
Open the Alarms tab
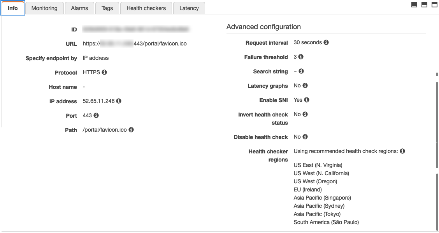tap(79, 8)
